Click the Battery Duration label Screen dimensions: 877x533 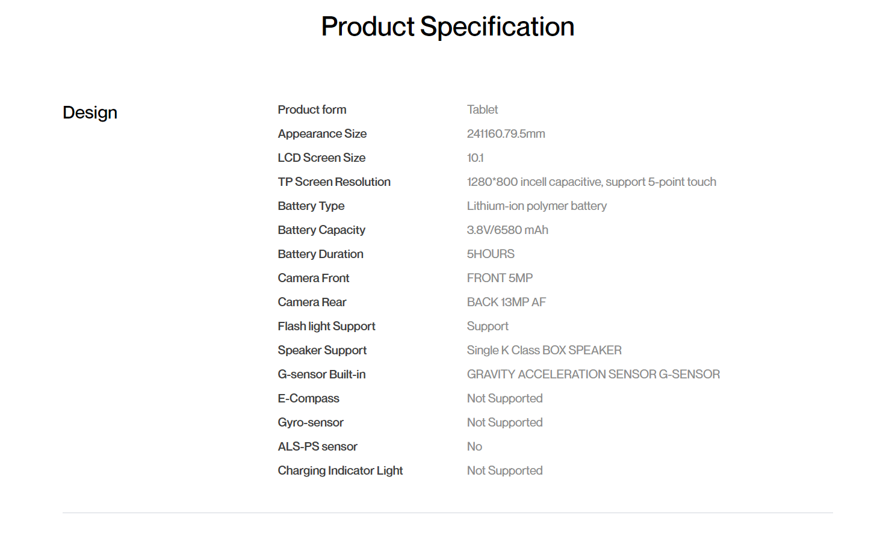click(x=321, y=254)
